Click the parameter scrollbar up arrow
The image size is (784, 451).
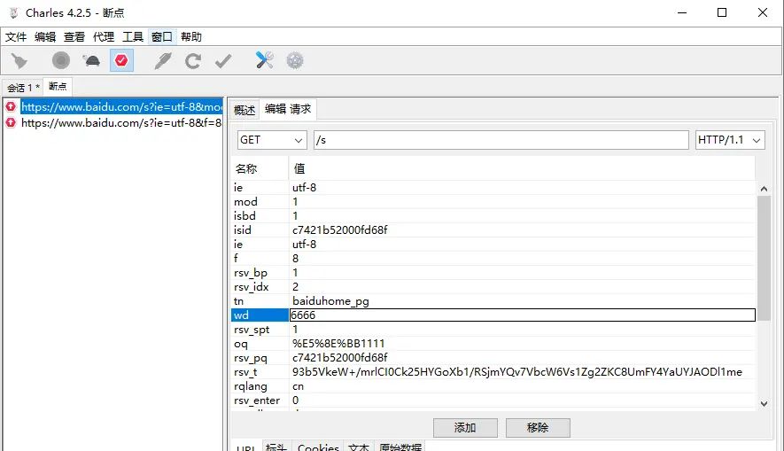coord(764,189)
